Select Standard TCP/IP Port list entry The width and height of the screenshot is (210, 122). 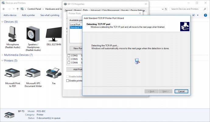[x=76, y=27]
